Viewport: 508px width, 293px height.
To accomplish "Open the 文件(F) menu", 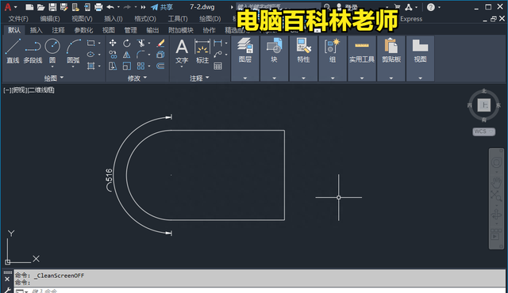I will point(18,19).
